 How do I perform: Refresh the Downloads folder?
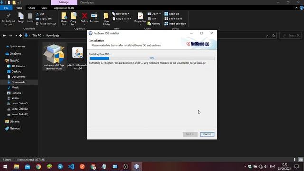[x=274, y=36]
